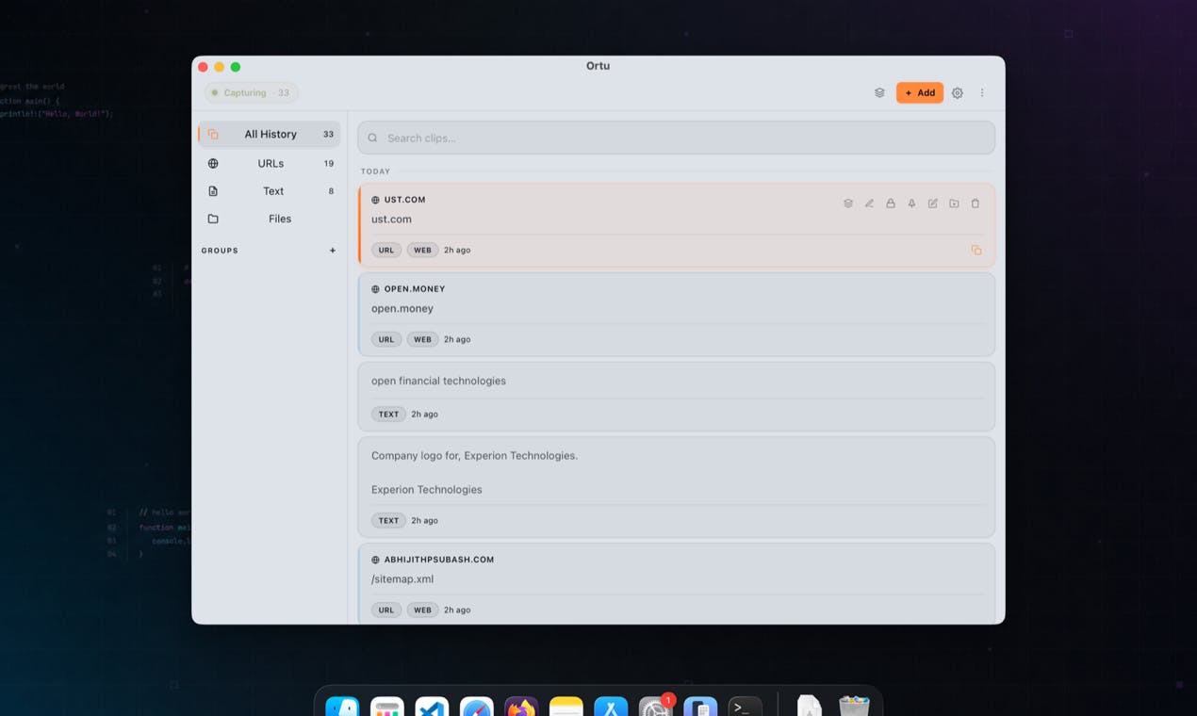1197x716 pixels.
Task: Click the stack icon on ust.com card
Action: pos(848,203)
